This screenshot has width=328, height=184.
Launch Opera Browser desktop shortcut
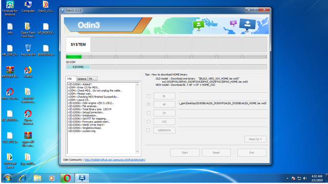click(28, 118)
